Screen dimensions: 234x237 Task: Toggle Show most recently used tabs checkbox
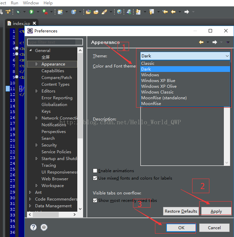pyautogui.click(x=95, y=201)
